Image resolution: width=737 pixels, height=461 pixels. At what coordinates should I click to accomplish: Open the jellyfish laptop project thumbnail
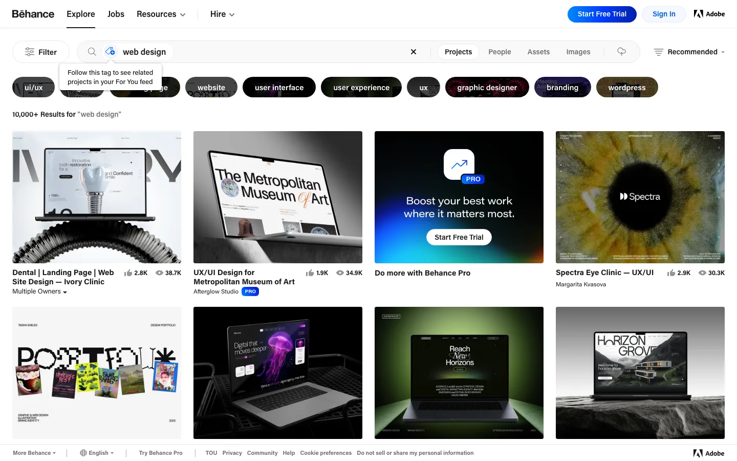[x=278, y=373]
